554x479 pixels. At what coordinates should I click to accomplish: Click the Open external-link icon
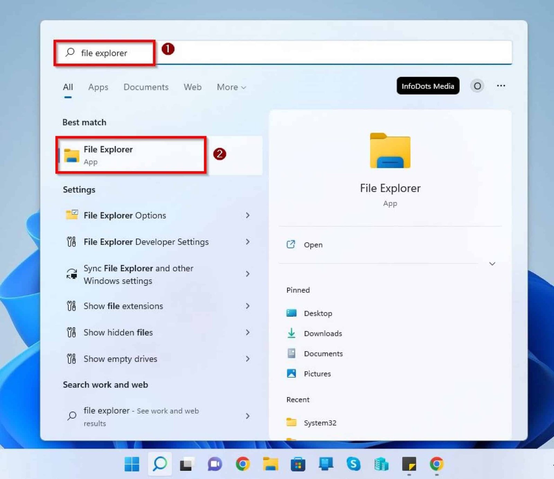[291, 244]
